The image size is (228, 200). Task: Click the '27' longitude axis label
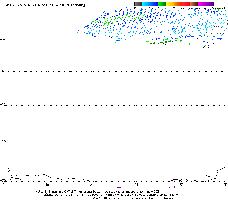pyautogui.click(x=181, y=185)
